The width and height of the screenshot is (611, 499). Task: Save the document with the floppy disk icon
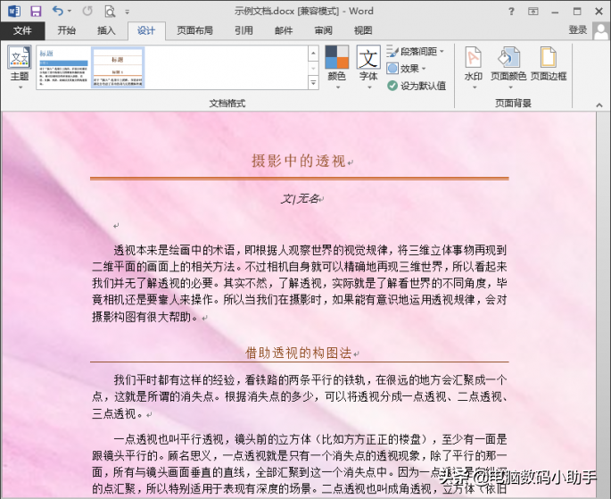(x=36, y=12)
